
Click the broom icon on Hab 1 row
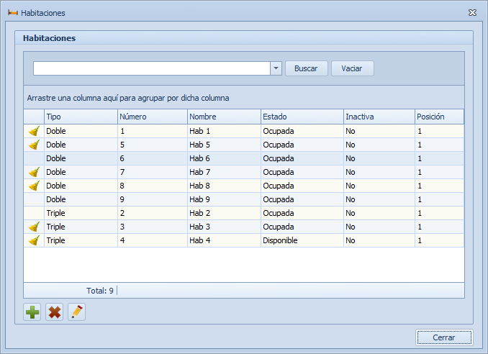tap(34, 131)
